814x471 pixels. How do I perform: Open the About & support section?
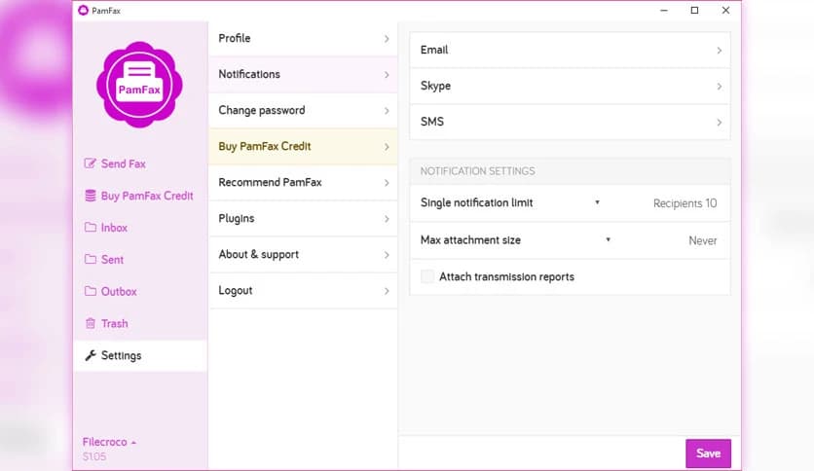[x=303, y=255]
